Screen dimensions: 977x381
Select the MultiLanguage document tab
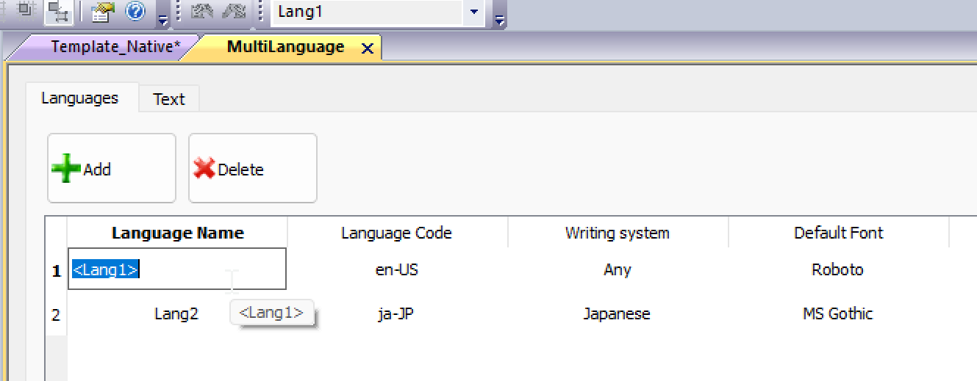(285, 48)
